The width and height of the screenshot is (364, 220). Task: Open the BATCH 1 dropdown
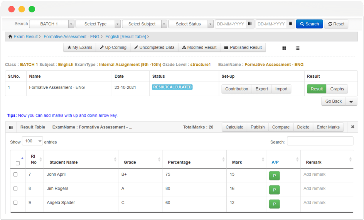pos(52,24)
